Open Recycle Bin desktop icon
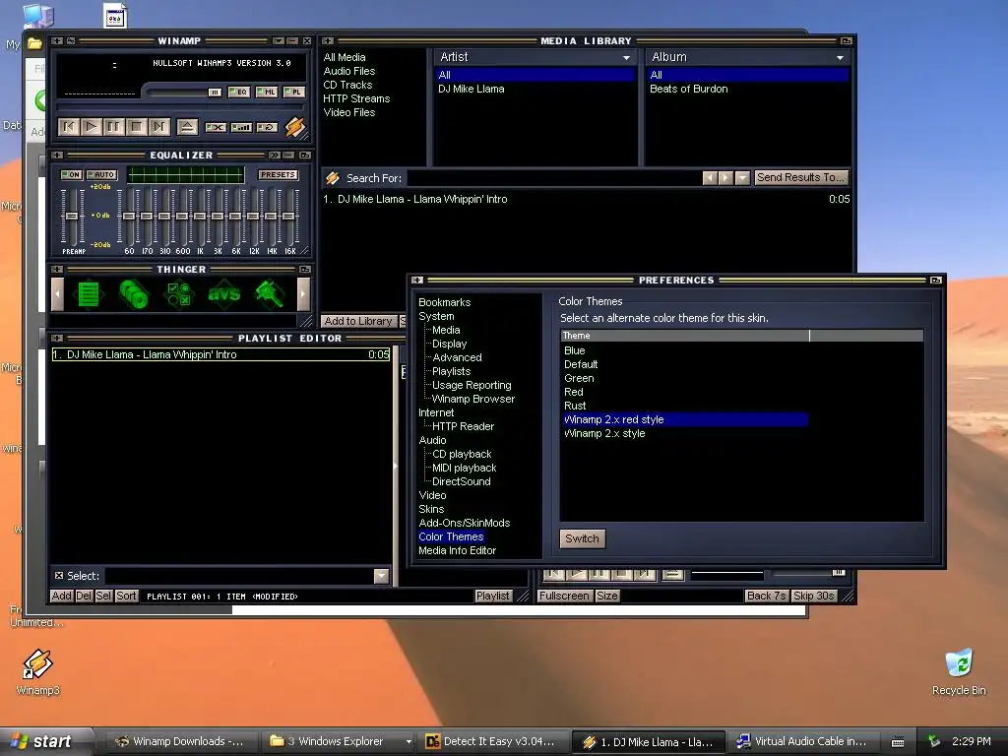The image size is (1008, 756). point(959,672)
